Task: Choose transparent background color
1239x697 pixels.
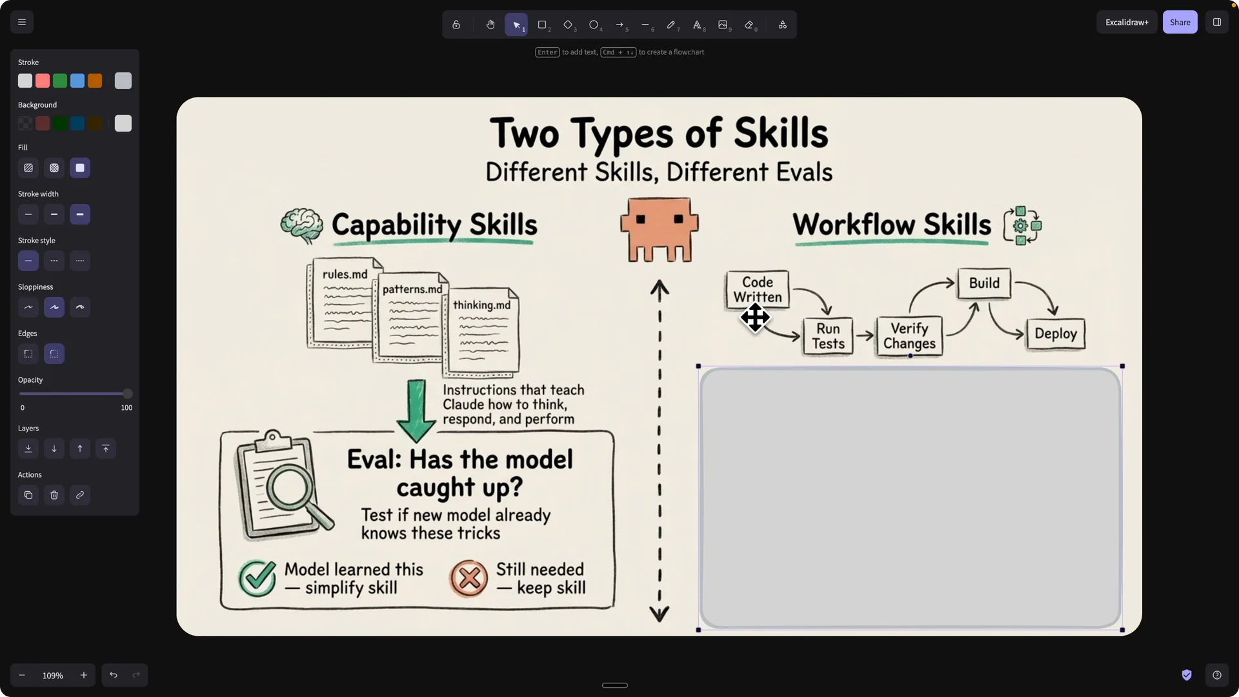Action: coord(25,123)
